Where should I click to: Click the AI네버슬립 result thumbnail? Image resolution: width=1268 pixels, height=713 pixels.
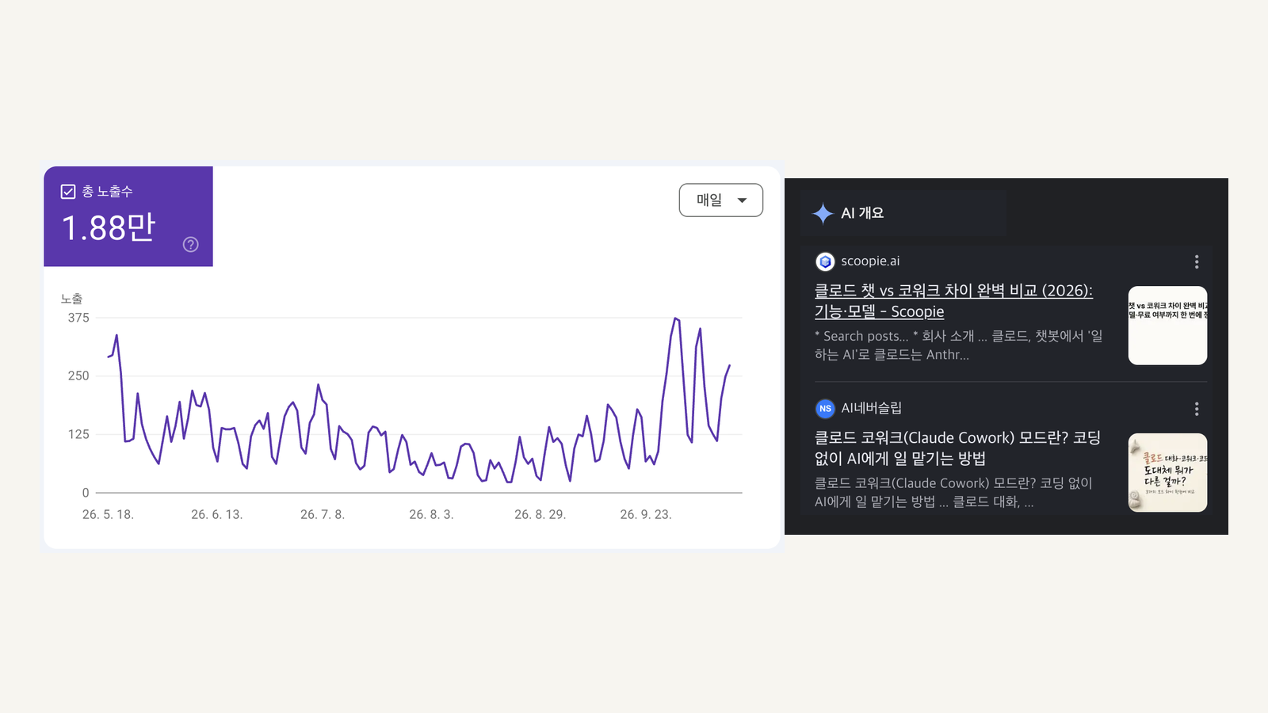pyautogui.click(x=1167, y=473)
